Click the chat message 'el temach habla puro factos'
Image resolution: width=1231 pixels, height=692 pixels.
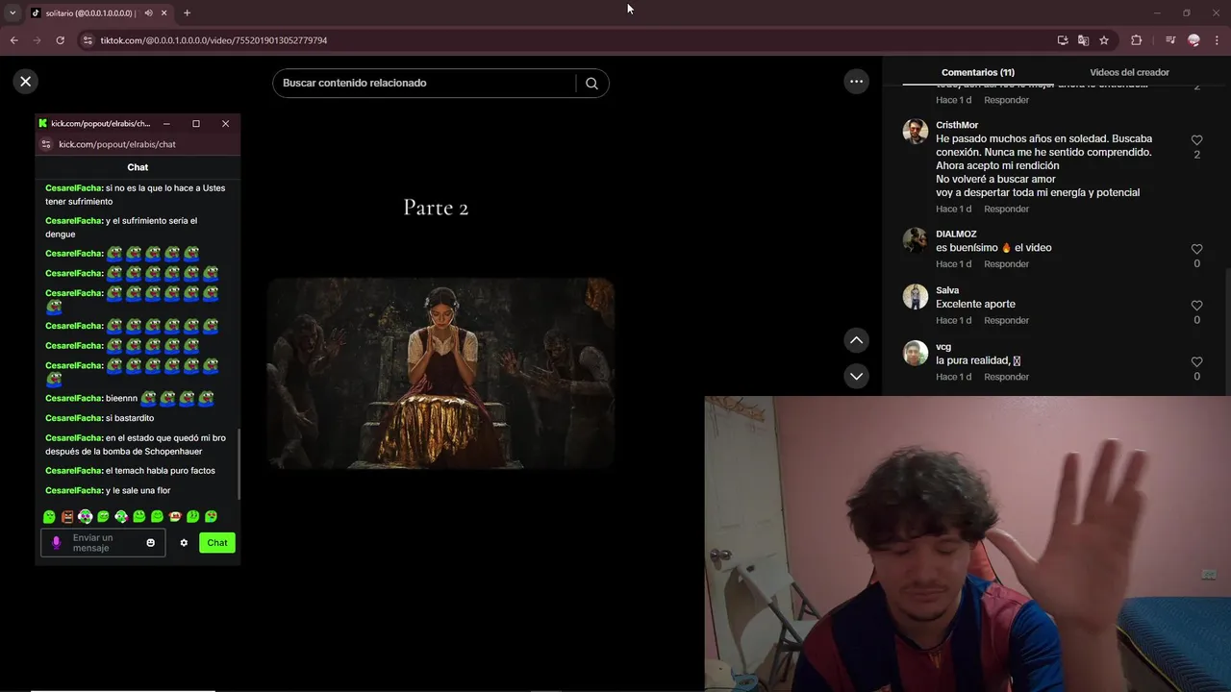161,471
